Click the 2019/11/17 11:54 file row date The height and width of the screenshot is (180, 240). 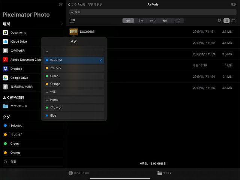[x=204, y=76]
